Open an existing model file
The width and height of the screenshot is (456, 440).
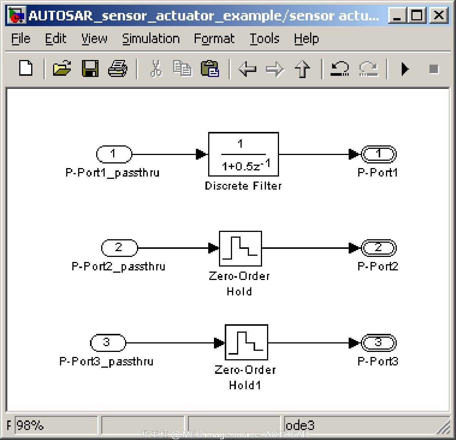62,69
